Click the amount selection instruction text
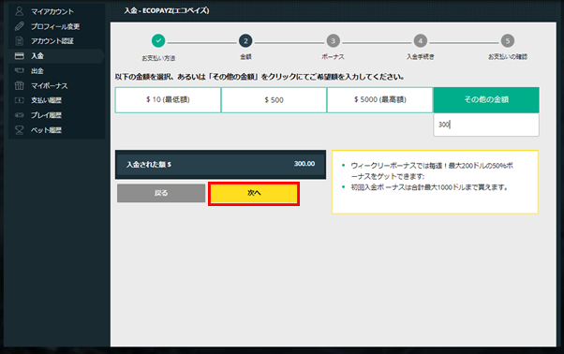 260,77
